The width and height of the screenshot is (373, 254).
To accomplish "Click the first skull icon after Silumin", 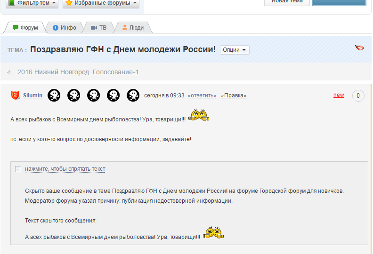I will (x=54, y=95).
